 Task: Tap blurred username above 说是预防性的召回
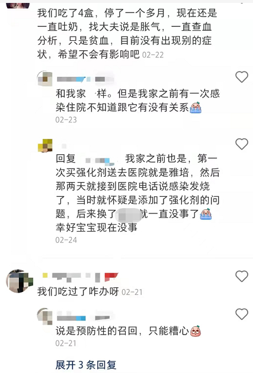pos(83,318)
